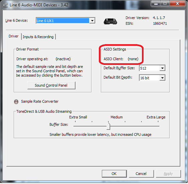Viewport: 188px width, 184px height.
Task: Minimize the Line 6 Audio-MIDI Devices window
Action: pyautogui.click(x=156, y=4)
